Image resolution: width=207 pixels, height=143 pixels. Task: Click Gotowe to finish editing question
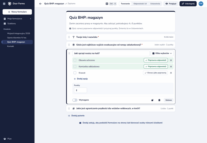pos(169,100)
